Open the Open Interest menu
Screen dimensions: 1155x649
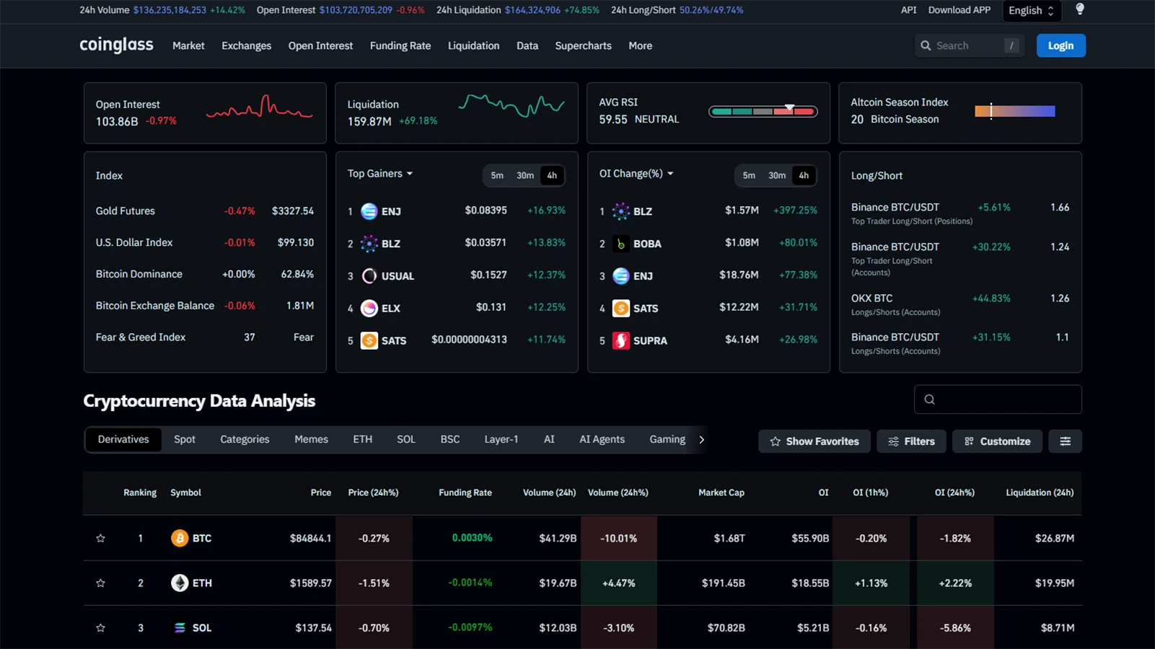[x=320, y=45]
